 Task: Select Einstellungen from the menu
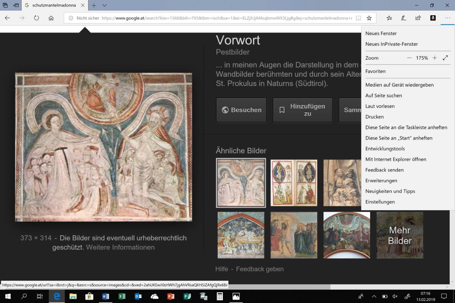tap(380, 202)
